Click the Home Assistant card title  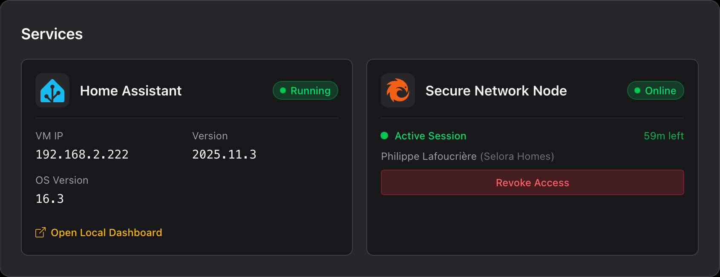coord(131,91)
